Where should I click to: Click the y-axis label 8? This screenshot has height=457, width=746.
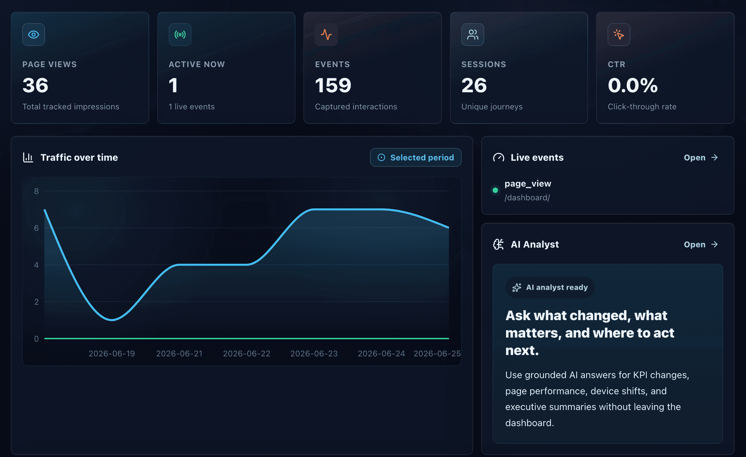(36, 191)
